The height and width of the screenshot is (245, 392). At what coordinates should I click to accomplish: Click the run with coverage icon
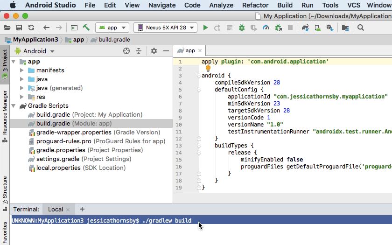tap(254, 28)
